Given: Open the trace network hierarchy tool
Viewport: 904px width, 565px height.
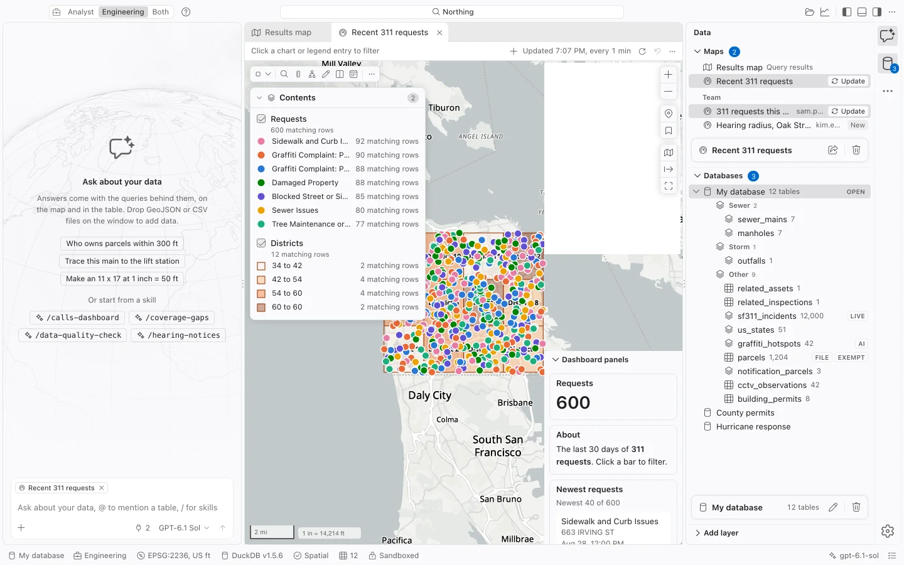Looking at the screenshot, I should (x=312, y=74).
